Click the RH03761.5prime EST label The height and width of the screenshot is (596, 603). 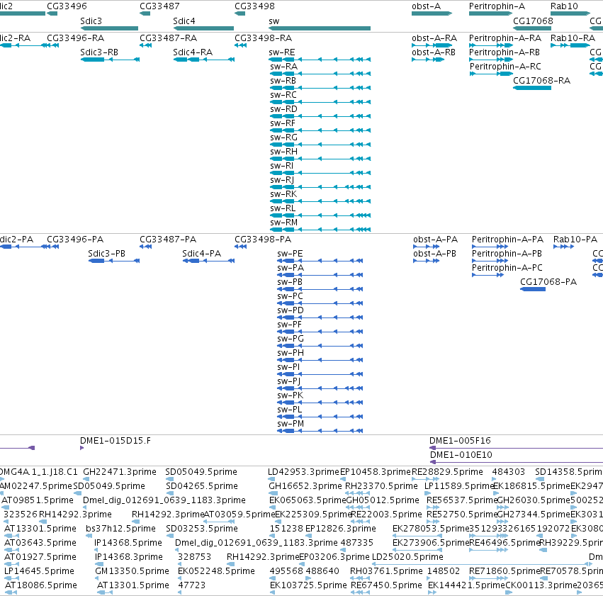coord(386,571)
